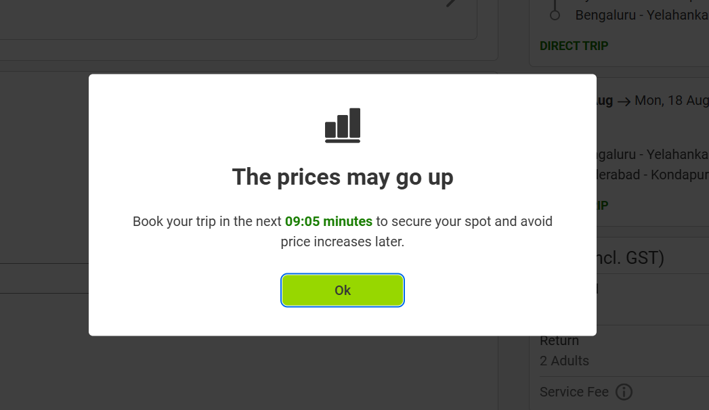Click the route stop circle marker
This screenshot has height=410, width=709.
pos(555,15)
